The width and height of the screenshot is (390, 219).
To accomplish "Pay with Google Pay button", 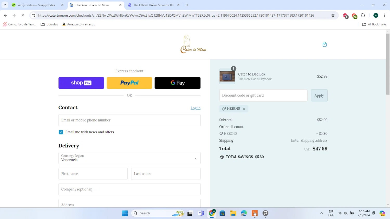I will pos(178,83).
